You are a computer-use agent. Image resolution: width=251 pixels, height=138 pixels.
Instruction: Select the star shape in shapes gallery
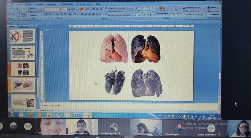[151, 15]
